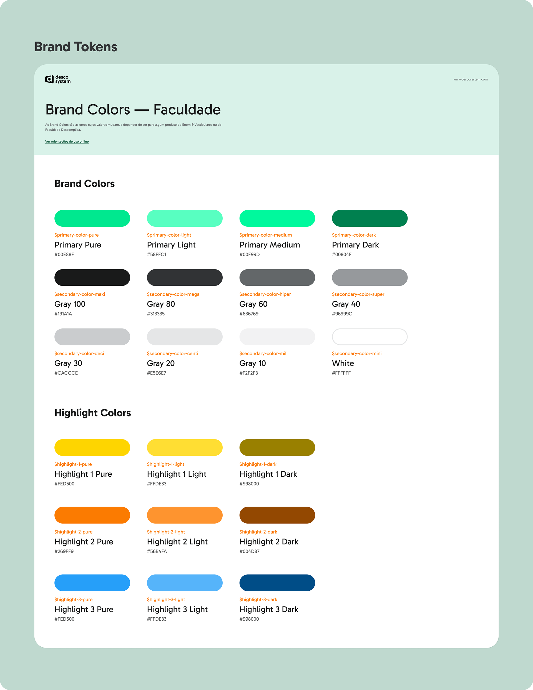The width and height of the screenshot is (533, 690).
Task: Click the Gray 60 color swatch
Action: (277, 277)
